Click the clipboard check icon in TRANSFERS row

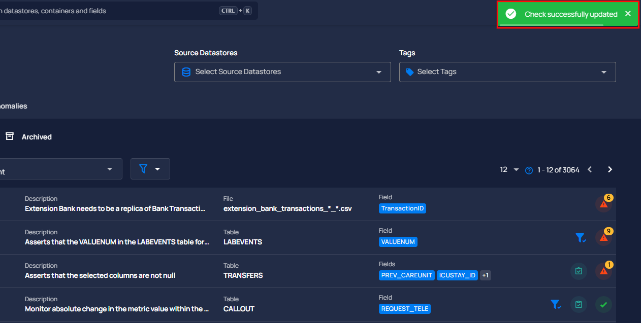pos(579,271)
